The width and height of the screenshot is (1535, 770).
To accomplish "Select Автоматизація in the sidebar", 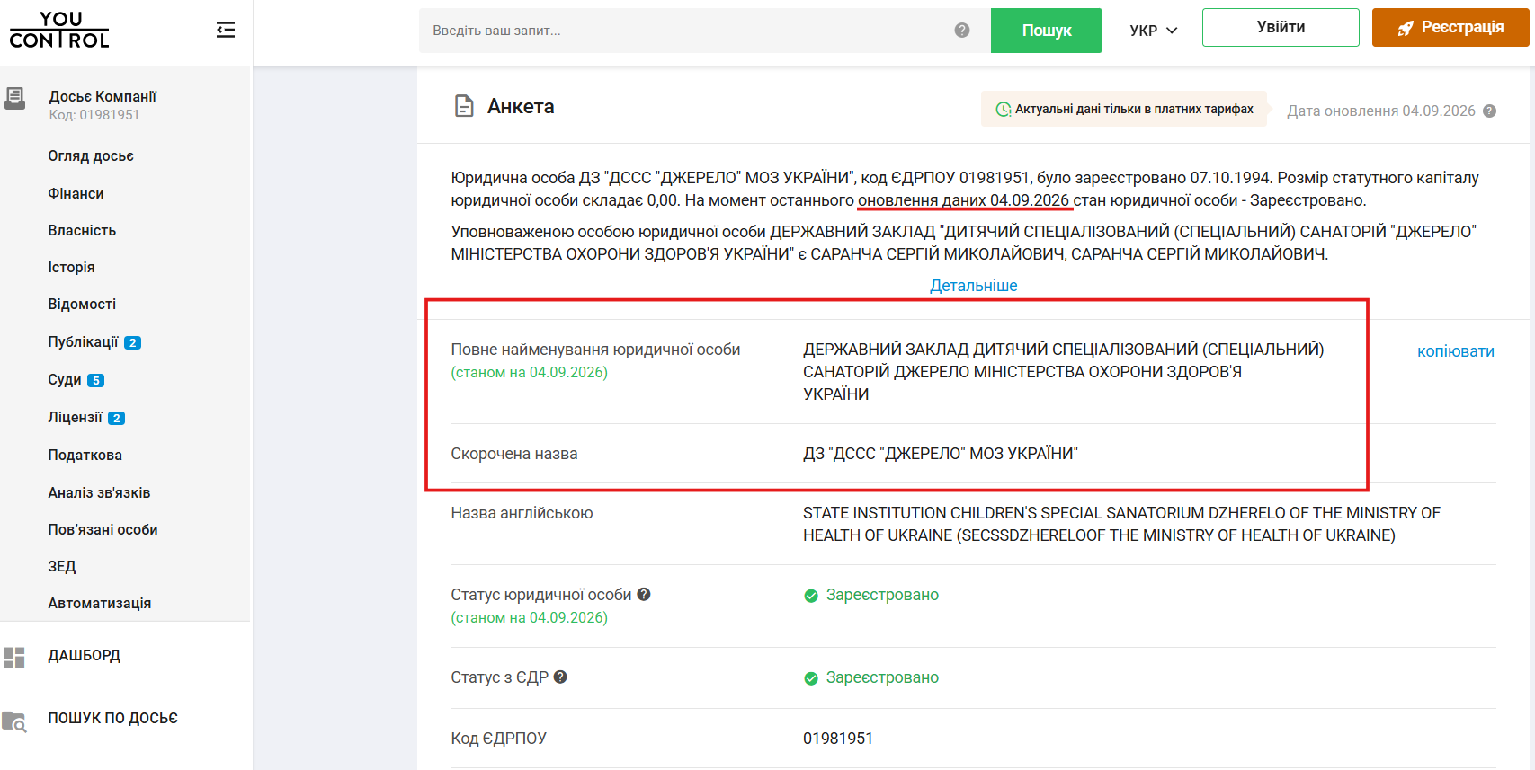I will (99, 603).
